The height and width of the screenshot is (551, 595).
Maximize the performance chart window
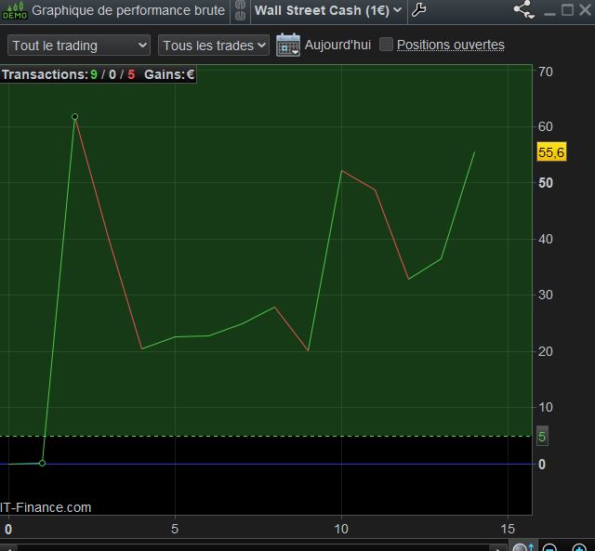pos(567,10)
